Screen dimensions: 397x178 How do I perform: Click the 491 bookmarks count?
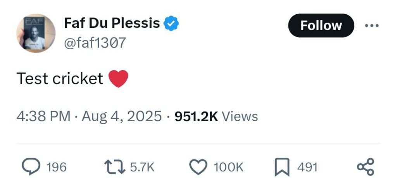pyautogui.click(x=307, y=167)
